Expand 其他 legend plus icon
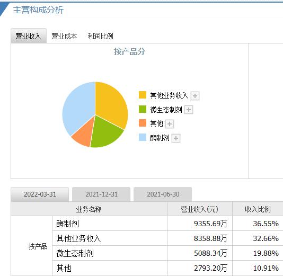The height and width of the screenshot is (276, 283). (x=170, y=124)
